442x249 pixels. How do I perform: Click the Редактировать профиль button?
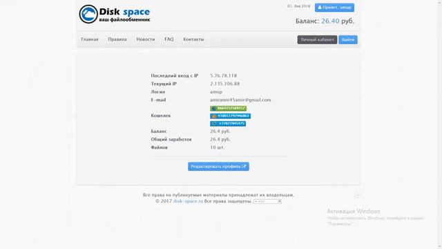pos(218,167)
